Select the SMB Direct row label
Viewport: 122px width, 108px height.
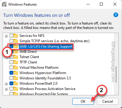coord(28,52)
